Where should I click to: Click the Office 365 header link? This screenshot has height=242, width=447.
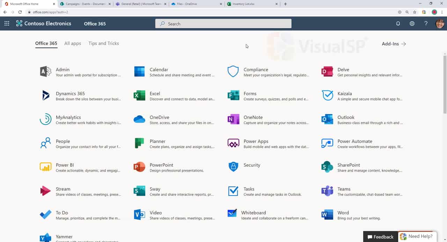tap(95, 24)
